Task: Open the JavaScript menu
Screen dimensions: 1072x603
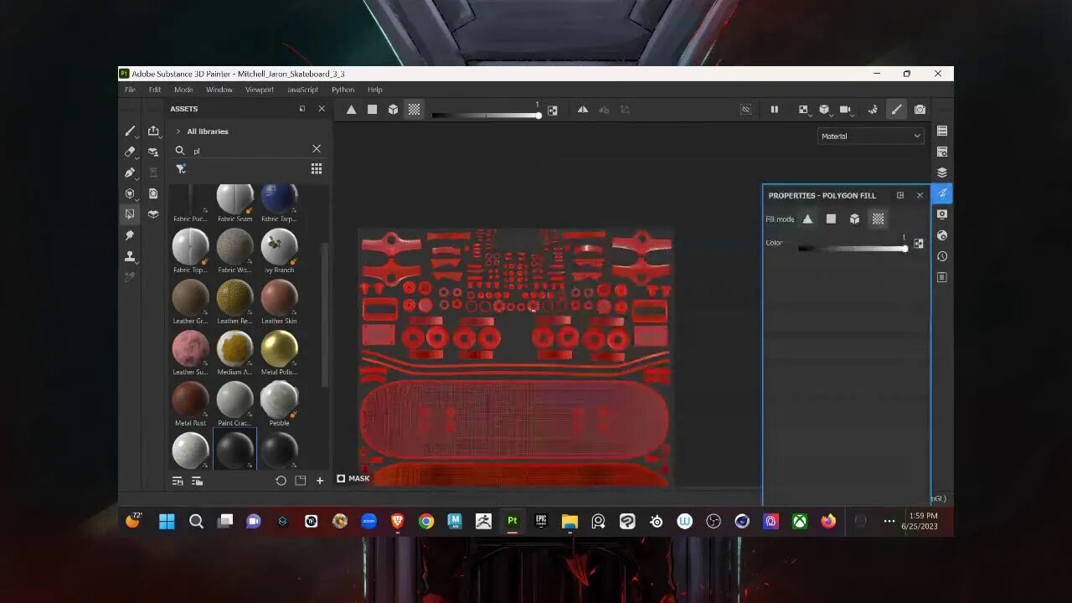Action: click(302, 90)
